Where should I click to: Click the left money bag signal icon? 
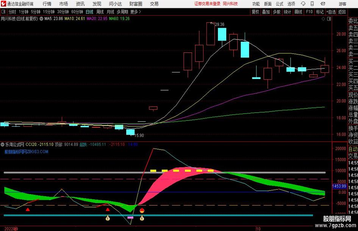(x=108, y=218)
